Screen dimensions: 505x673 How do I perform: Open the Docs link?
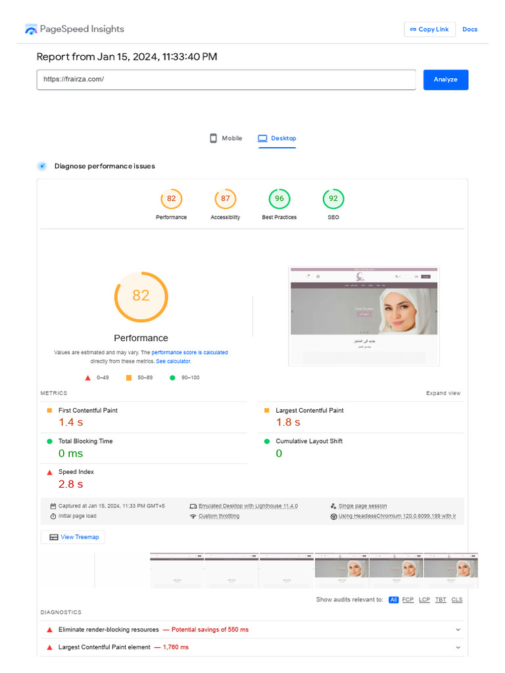[469, 29]
